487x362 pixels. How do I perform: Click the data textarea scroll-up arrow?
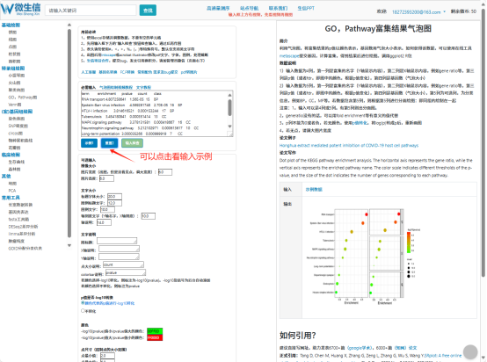(x=229, y=95)
